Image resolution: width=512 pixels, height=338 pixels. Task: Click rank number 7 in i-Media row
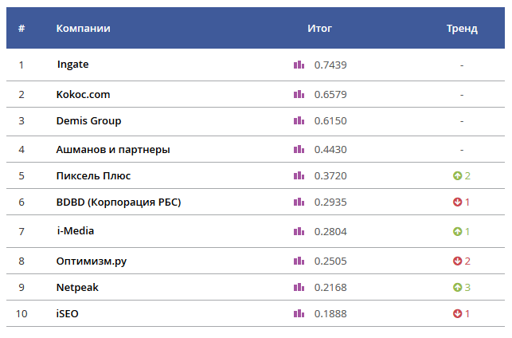[21, 232]
